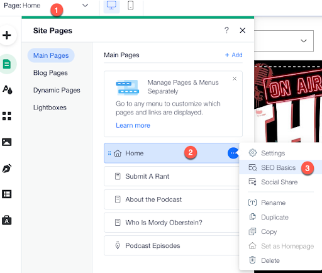
Task: Select the Podcast Episodes page
Action: click(x=172, y=245)
